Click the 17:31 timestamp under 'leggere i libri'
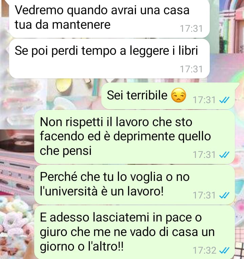The image size is (244, 259). pyautogui.click(x=191, y=69)
